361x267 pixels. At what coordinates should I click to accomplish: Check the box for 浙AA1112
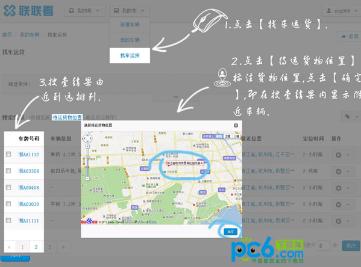pos(8,154)
